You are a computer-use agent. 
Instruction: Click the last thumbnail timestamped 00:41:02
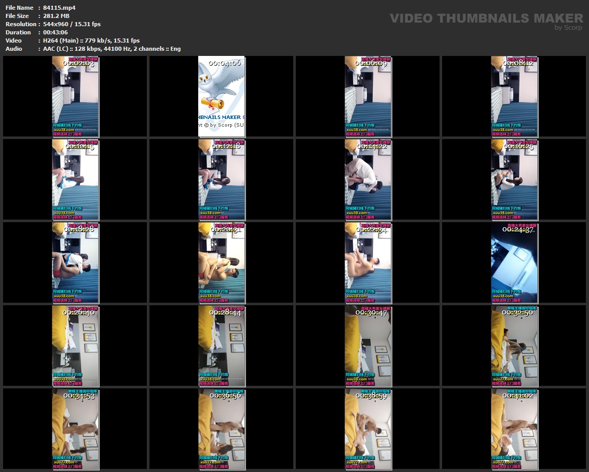514,429
